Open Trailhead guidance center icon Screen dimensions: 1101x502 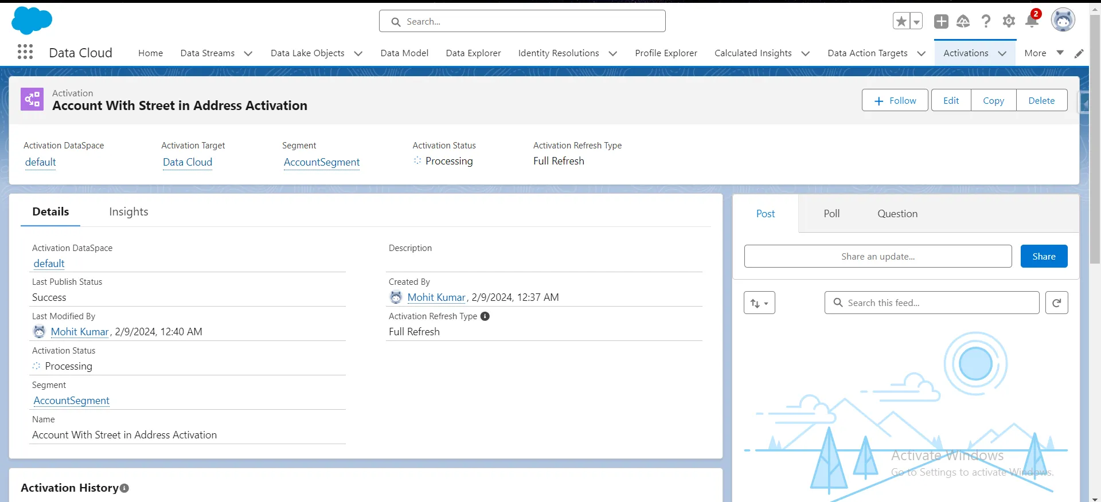click(x=963, y=21)
